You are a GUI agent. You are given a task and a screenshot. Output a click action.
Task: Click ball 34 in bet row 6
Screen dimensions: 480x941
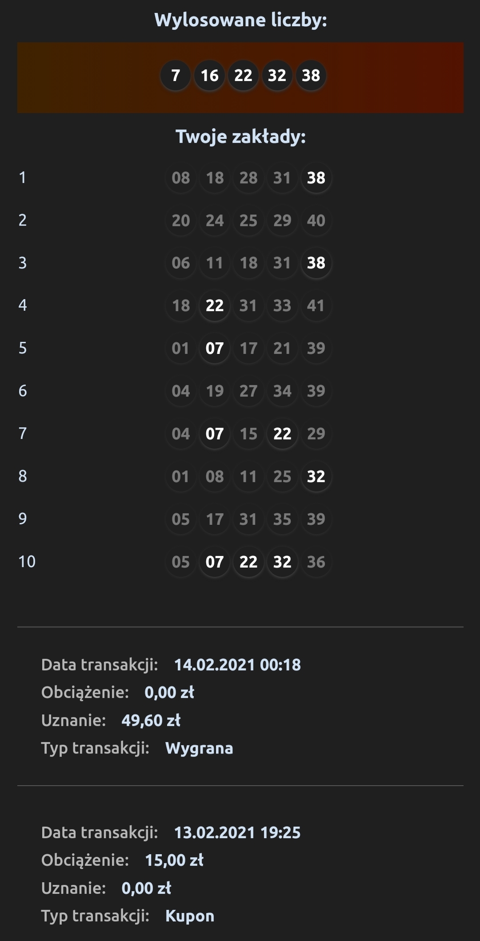pyautogui.click(x=282, y=391)
